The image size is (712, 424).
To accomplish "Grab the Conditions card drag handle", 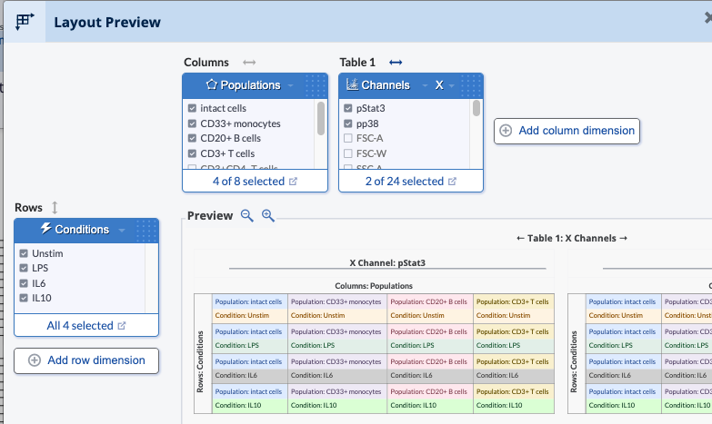I will (x=147, y=230).
